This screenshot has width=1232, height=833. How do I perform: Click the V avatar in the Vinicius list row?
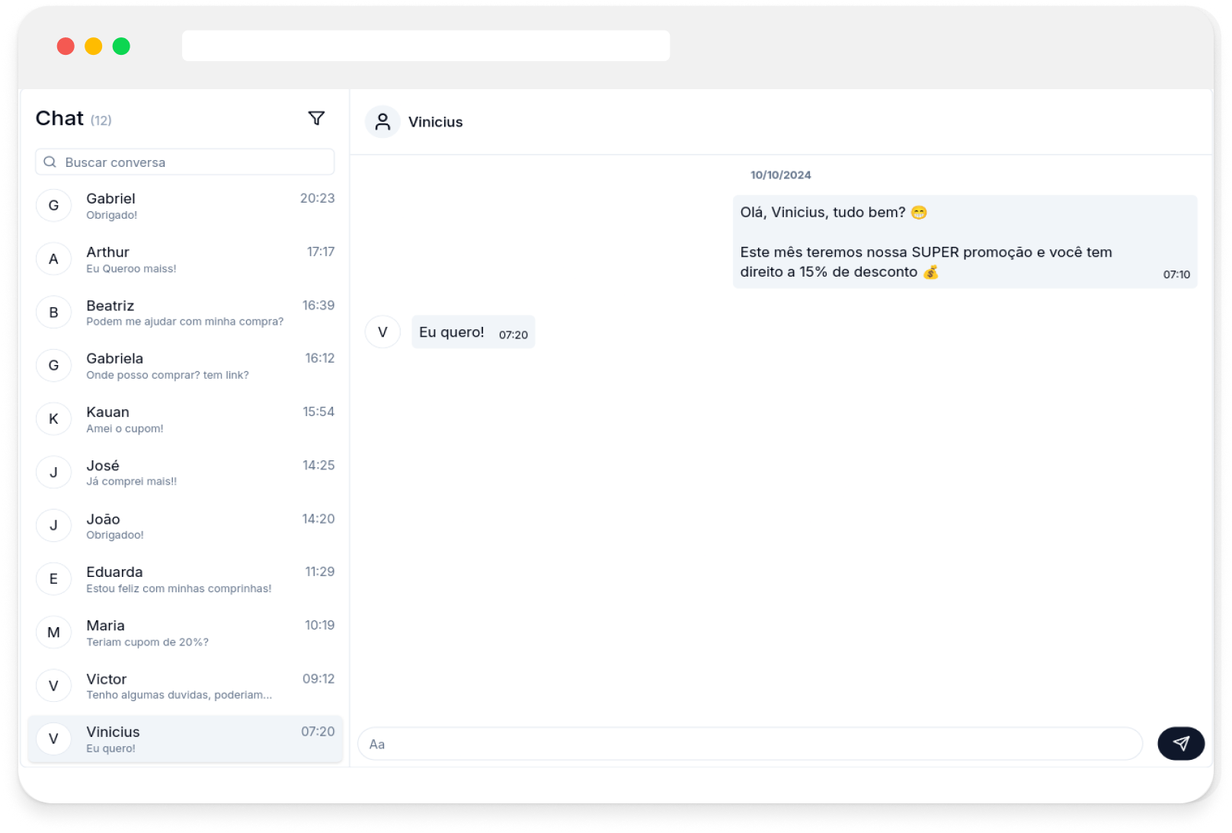click(54, 738)
